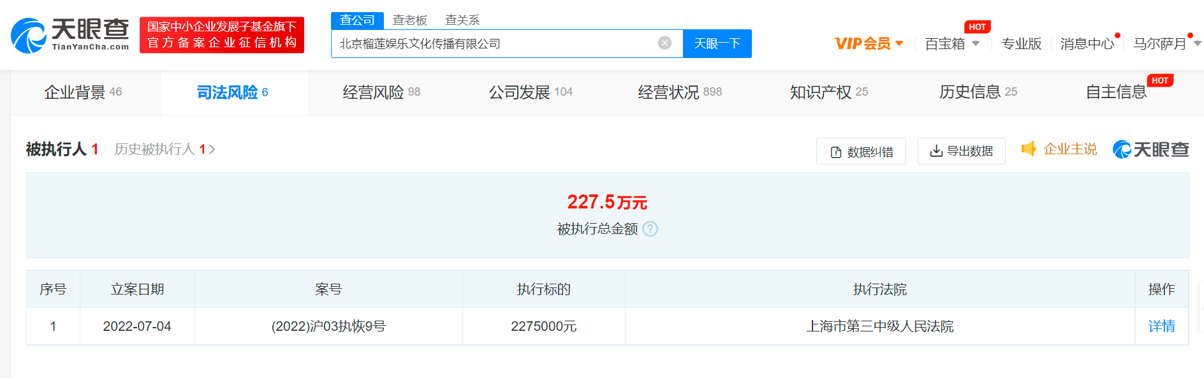This screenshot has height=378, width=1204.
Task: Click the 导出数据 download icon
Action: click(x=936, y=151)
